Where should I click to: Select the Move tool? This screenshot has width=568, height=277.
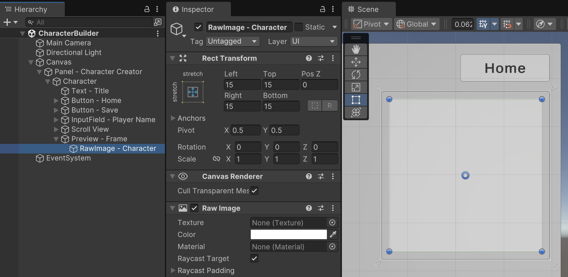point(356,62)
